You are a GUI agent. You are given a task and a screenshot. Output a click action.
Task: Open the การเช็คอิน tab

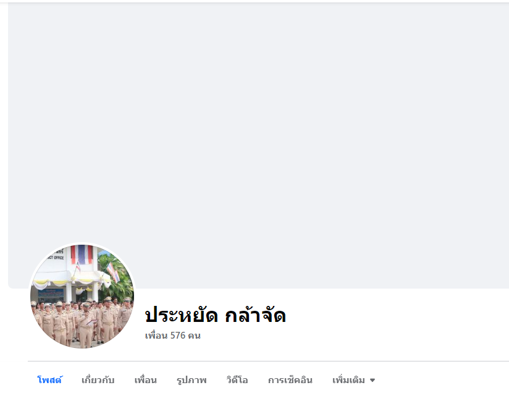tap(290, 379)
